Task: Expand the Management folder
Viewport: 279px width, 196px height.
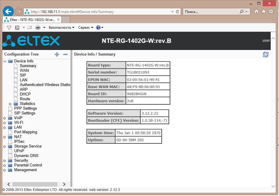Action: click(5, 170)
